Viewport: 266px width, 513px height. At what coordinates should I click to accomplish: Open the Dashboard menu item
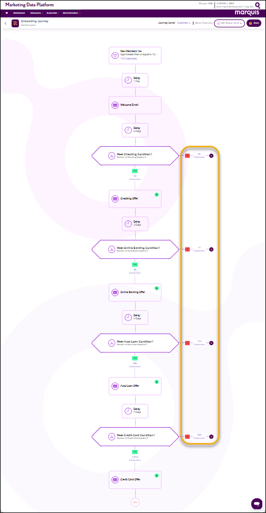tap(18, 13)
